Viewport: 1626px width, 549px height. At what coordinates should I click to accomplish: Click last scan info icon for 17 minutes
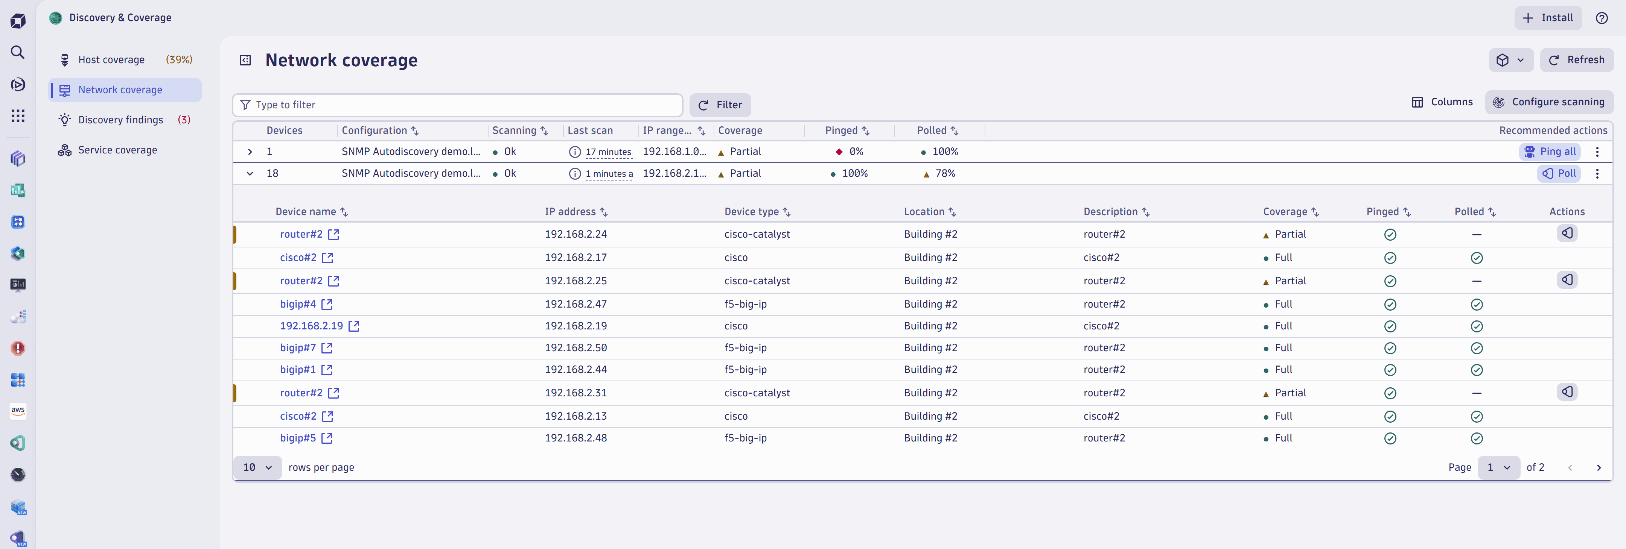click(x=574, y=152)
